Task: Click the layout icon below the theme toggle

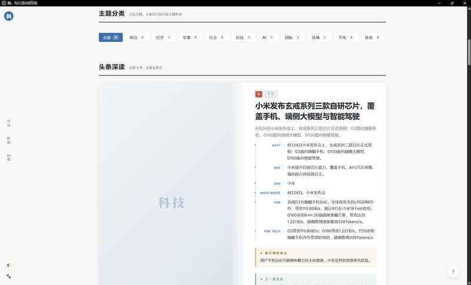Action: tap(9, 276)
